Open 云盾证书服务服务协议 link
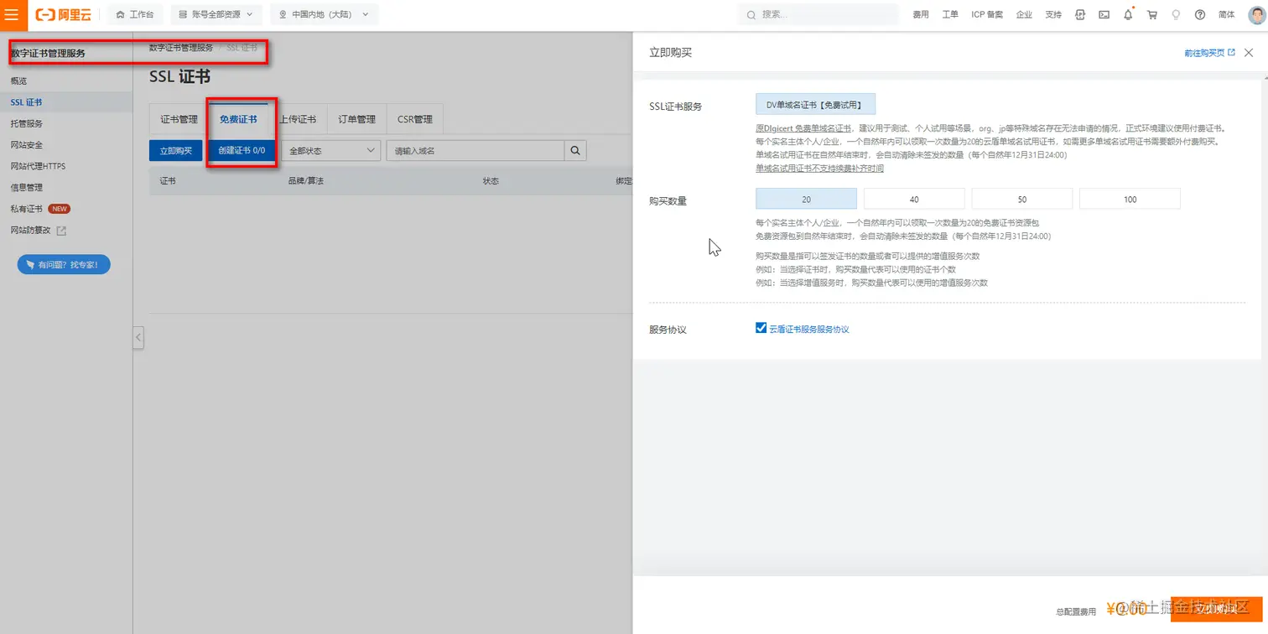 coord(809,329)
